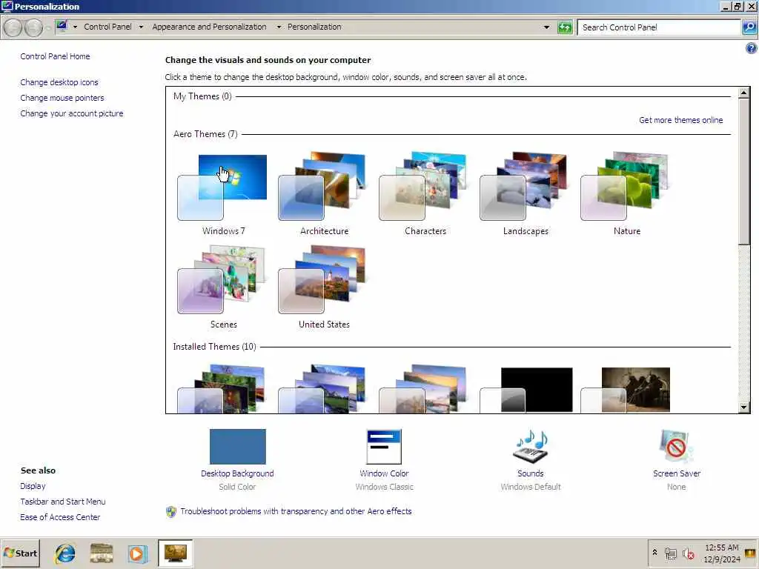Click the muted volume tray icon

point(688,553)
